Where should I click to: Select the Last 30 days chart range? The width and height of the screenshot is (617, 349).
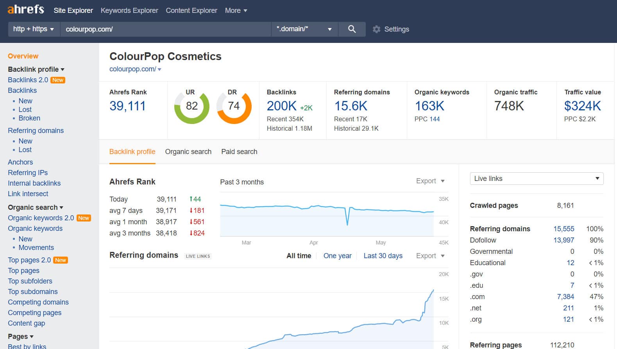tap(383, 256)
